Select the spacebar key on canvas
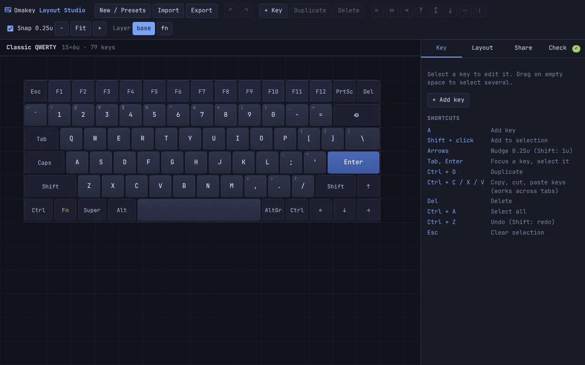The width and height of the screenshot is (585, 365). 199,210
